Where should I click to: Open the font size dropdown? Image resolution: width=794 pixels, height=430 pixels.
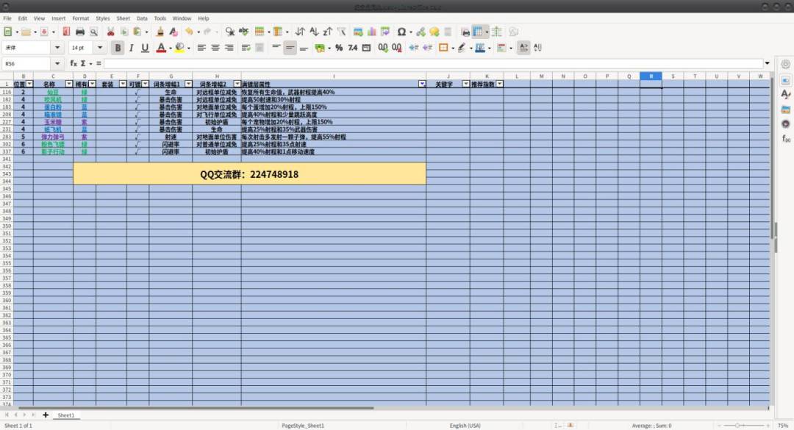point(100,48)
